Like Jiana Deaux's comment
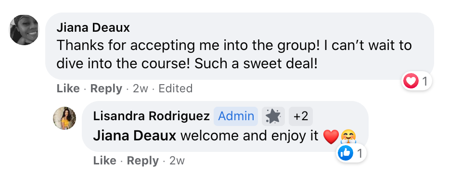This screenshot has width=462, height=175. click(68, 88)
